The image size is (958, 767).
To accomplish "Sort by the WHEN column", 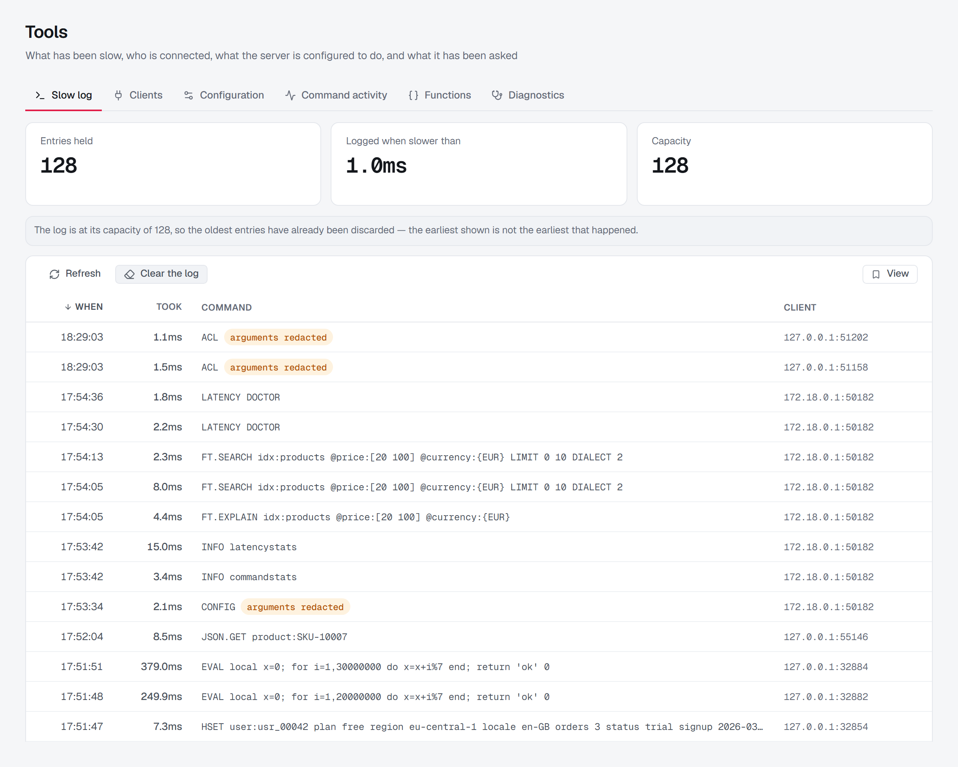I will [84, 307].
